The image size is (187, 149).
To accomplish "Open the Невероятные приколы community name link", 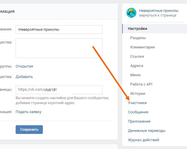I will point(159,11).
